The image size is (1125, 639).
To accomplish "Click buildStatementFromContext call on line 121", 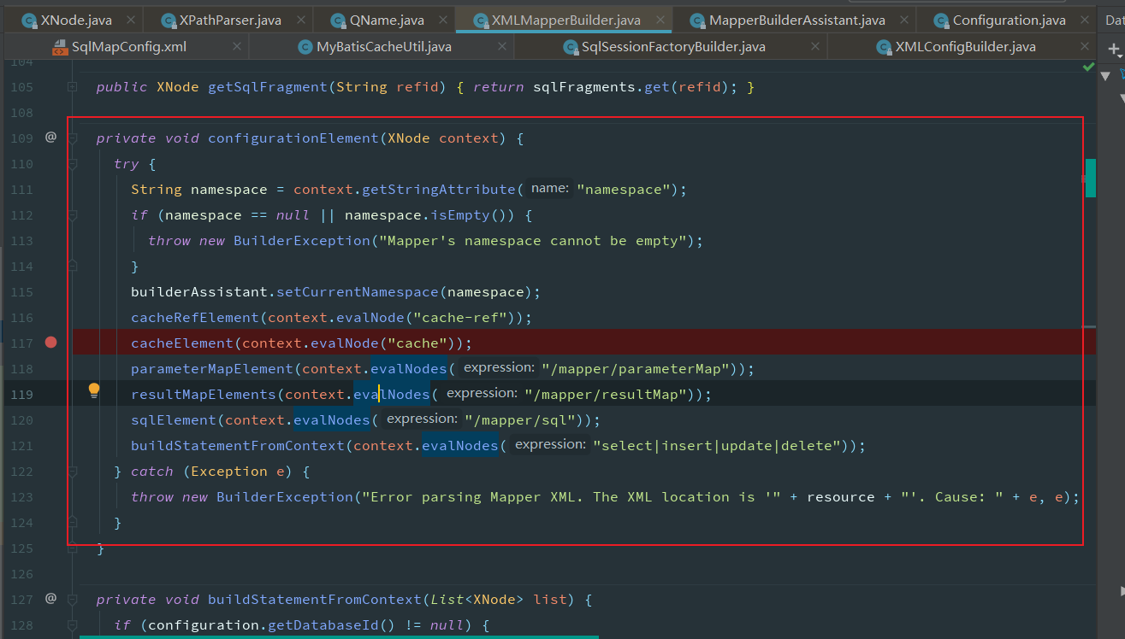I will pyautogui.click(x=238, y=446).
